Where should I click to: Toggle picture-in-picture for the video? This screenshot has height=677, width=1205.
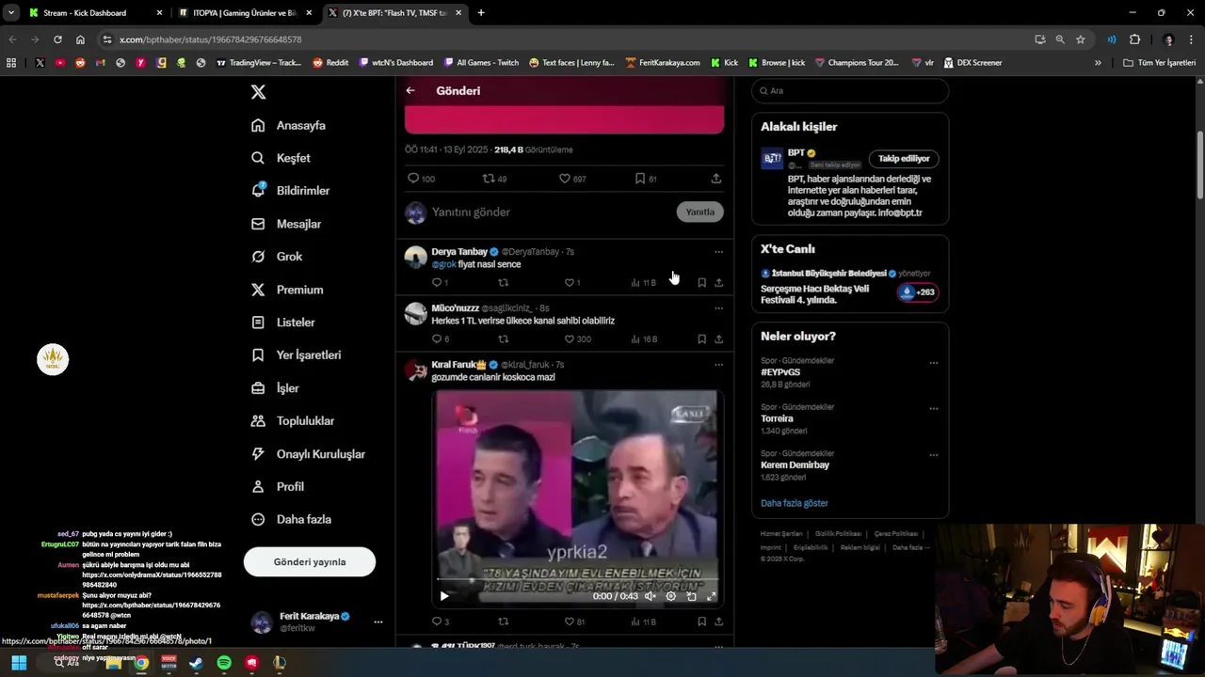[691, 596]
